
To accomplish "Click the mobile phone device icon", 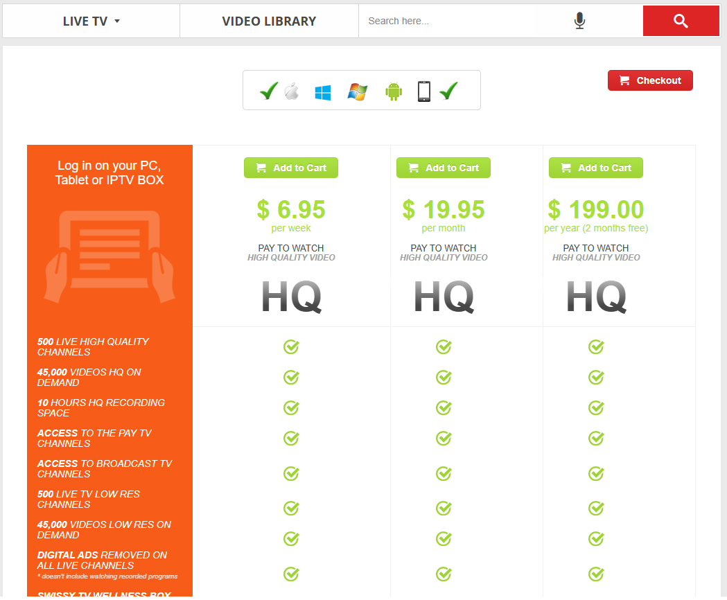I will [424, 91].
